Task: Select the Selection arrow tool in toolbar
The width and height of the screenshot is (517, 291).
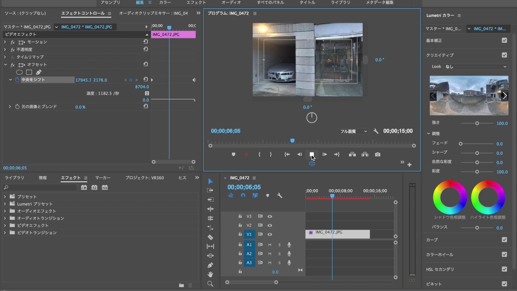Action: coord(210,181)
